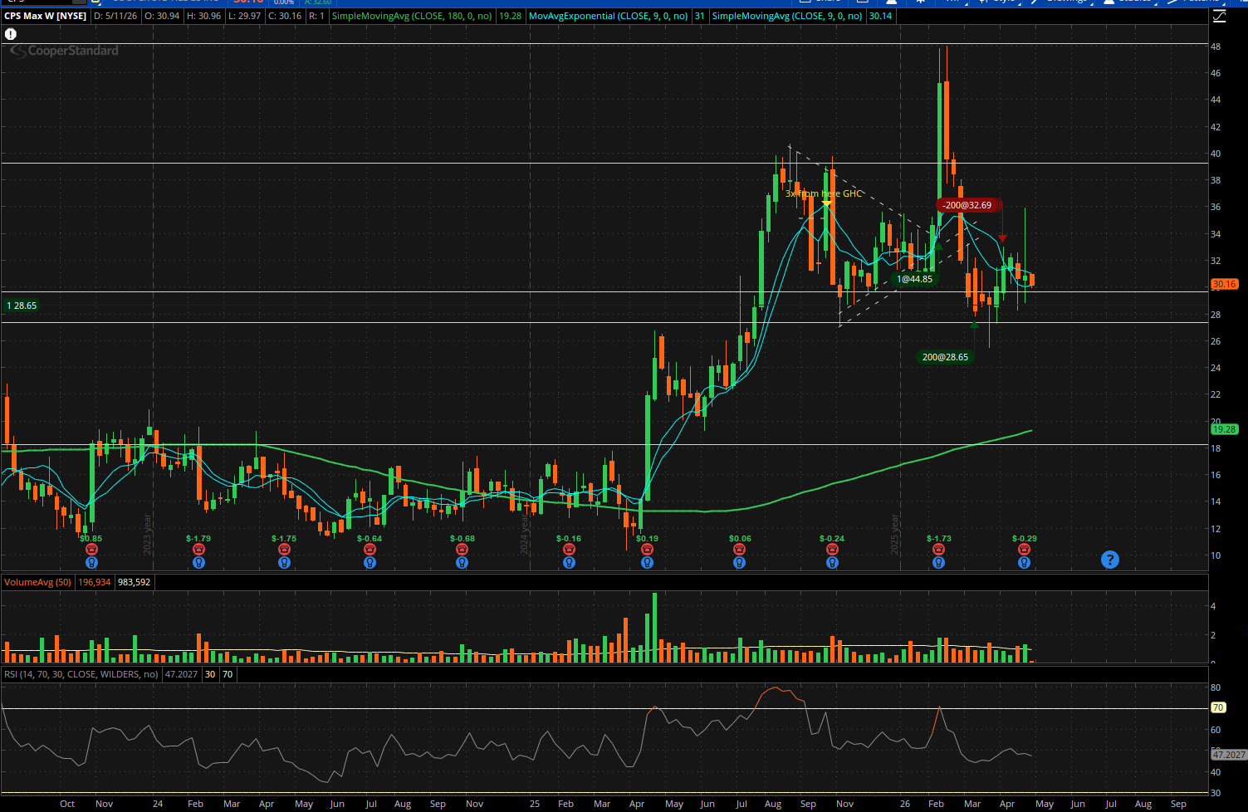This screenshot has height=812, width=1248.
Task: Open the red conference call icon under $0.85
Action: 91,550
